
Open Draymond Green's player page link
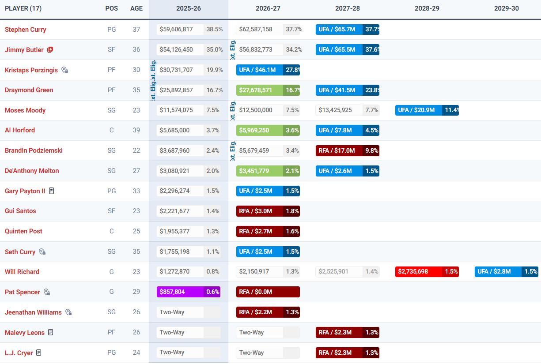29,90
